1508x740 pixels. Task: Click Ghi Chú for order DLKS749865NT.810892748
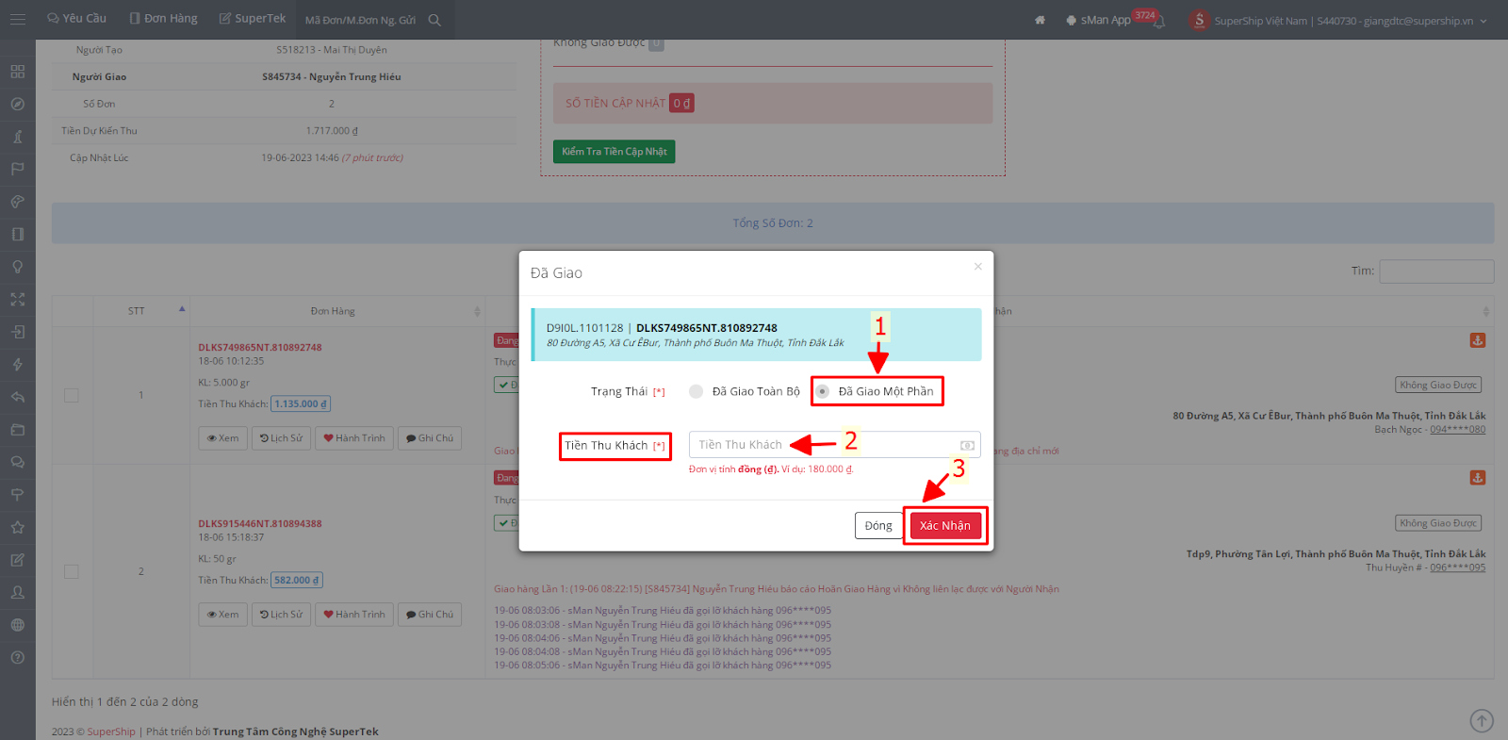pyautogui.click(x=430, y=438)
